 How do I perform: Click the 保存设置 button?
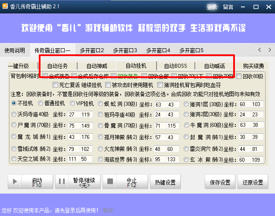point(220,182)
